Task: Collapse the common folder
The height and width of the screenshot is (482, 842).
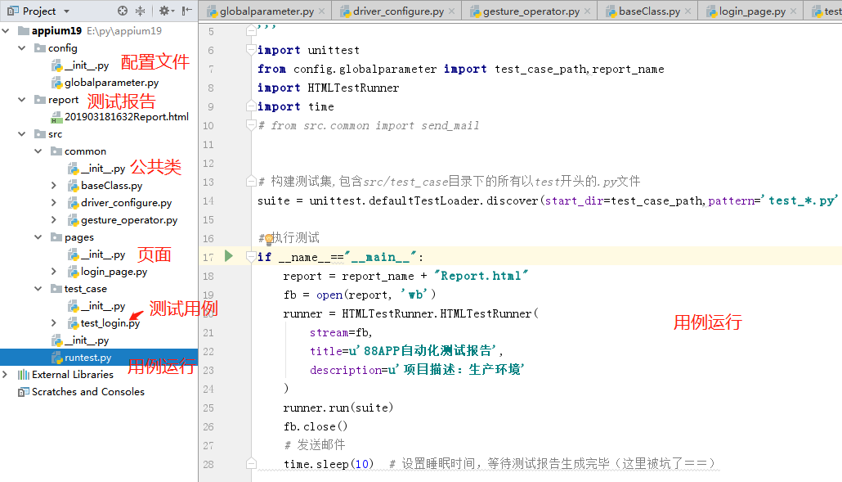Action: tap(38, 151)
